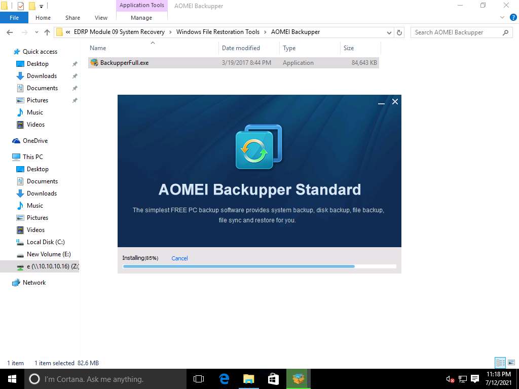The image size is (519, 389).
Task: Open pinned Documents under Quick access
Action: (x=42, y=88)
